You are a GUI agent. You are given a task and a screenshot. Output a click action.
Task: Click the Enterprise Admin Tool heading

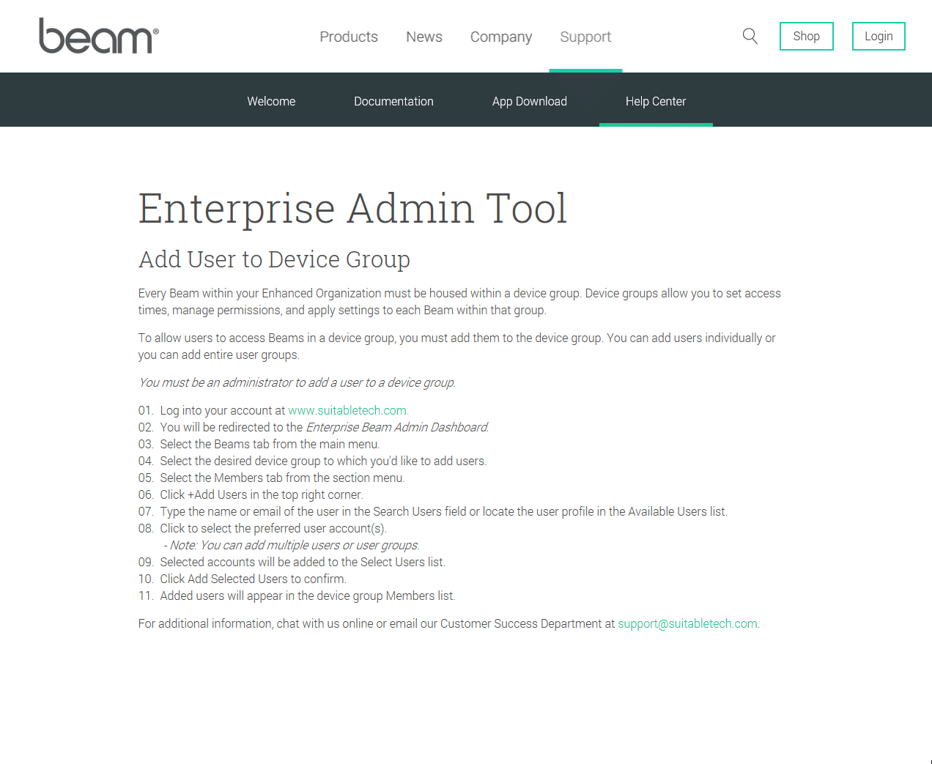pyautogui.click(x=352, y=208)
